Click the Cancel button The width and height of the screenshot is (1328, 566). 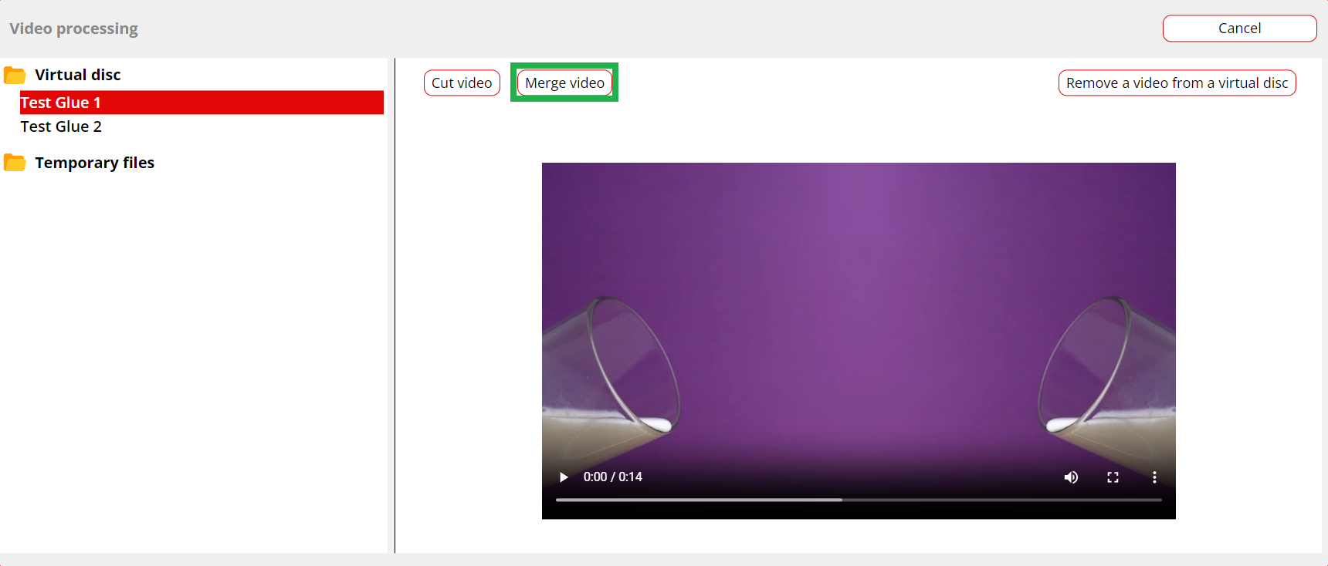tap(1239, 29)
